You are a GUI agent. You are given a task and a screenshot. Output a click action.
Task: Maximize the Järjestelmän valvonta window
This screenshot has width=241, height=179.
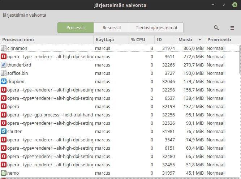pos(224,5)
